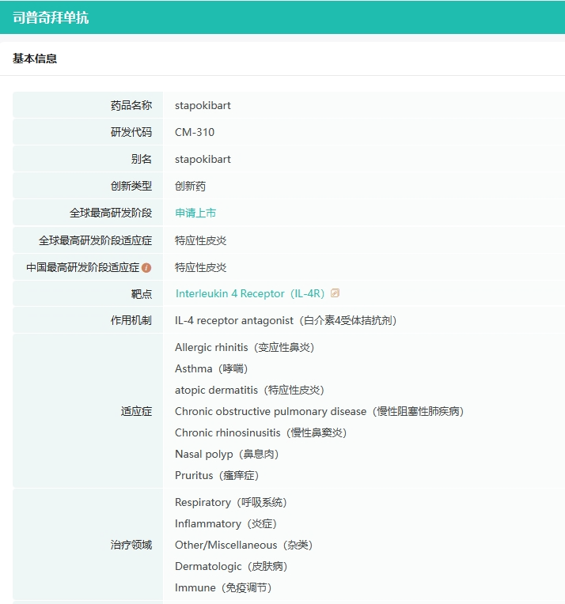This screenshot has width=565, height=604.
Task: Click Asthma (哮喘) indication
Action: tap(211, 369)
